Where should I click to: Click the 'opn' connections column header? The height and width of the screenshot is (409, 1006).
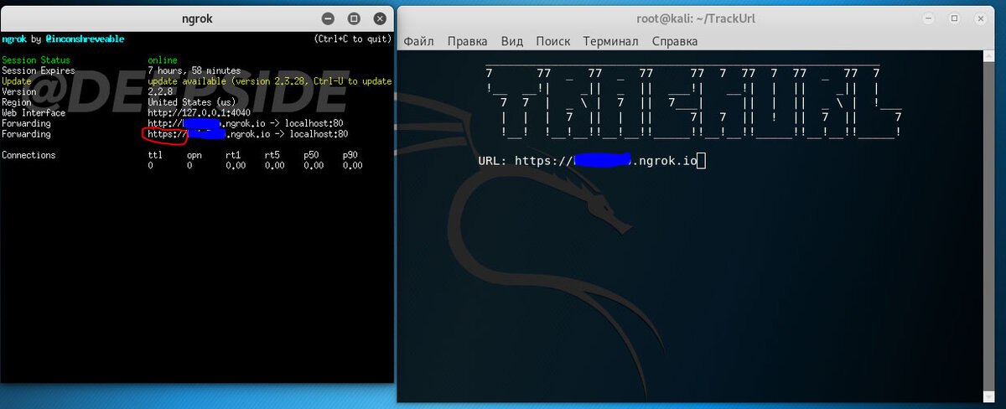tap(194, 155)
